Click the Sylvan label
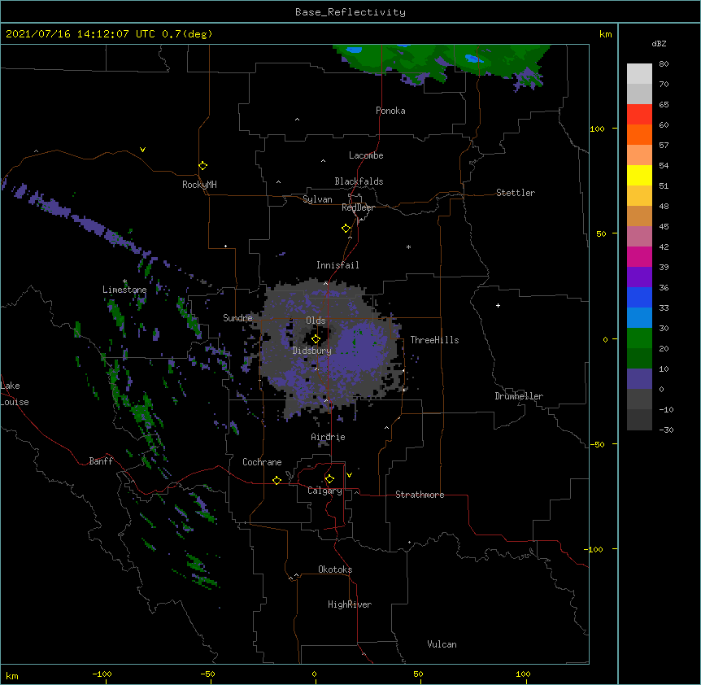Screen dimensions: 701x685 (x=317, y=199)
